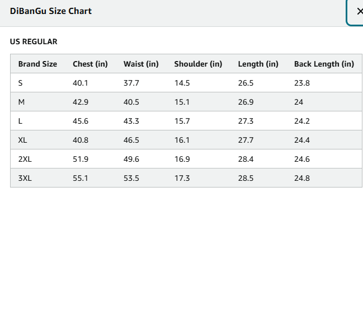Click shoulder value 16.1 in XL row

tap(182, 140)
